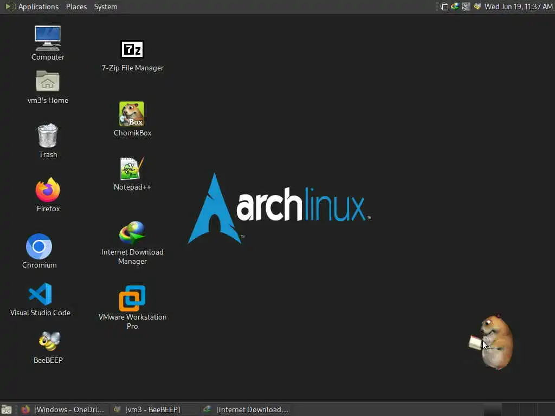Switch to the Windows - OneDri... taskbar window

point(63,409)
